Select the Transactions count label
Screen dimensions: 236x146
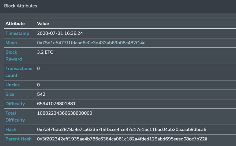(19, 72)
